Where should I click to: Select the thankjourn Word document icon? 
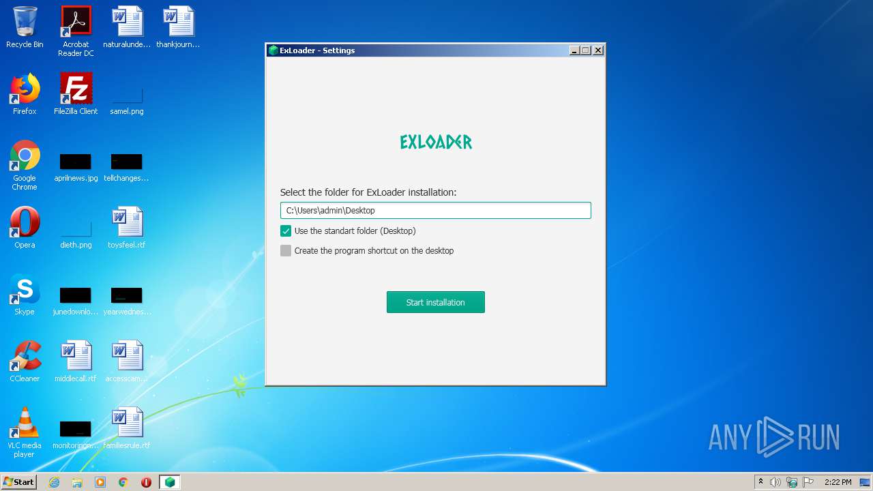click(178, 27)
